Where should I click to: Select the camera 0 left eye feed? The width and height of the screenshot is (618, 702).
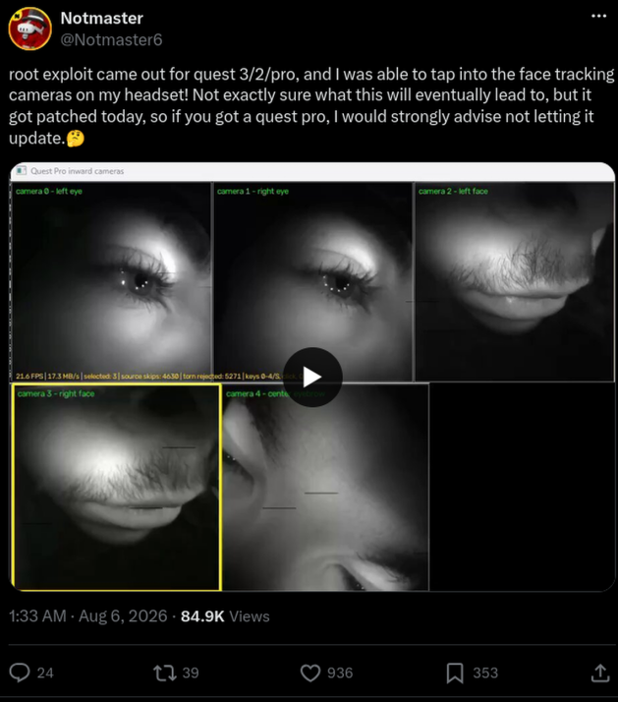(x=111, y=281)
